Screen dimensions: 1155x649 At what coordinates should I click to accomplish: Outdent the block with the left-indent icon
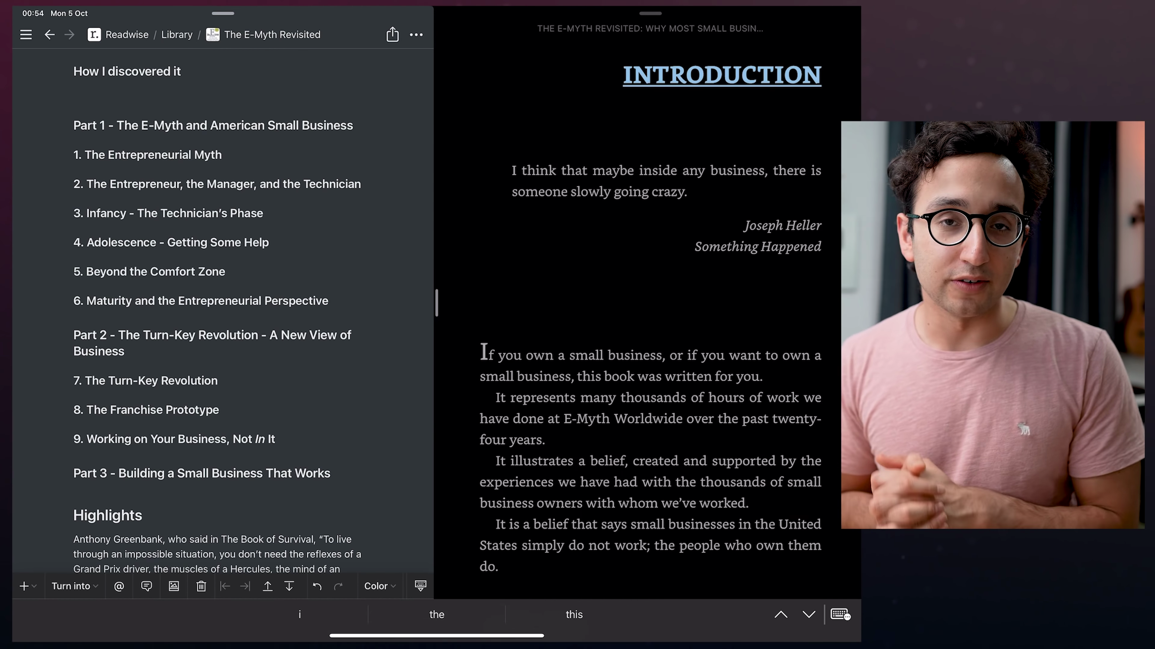(x=225, y=586)
